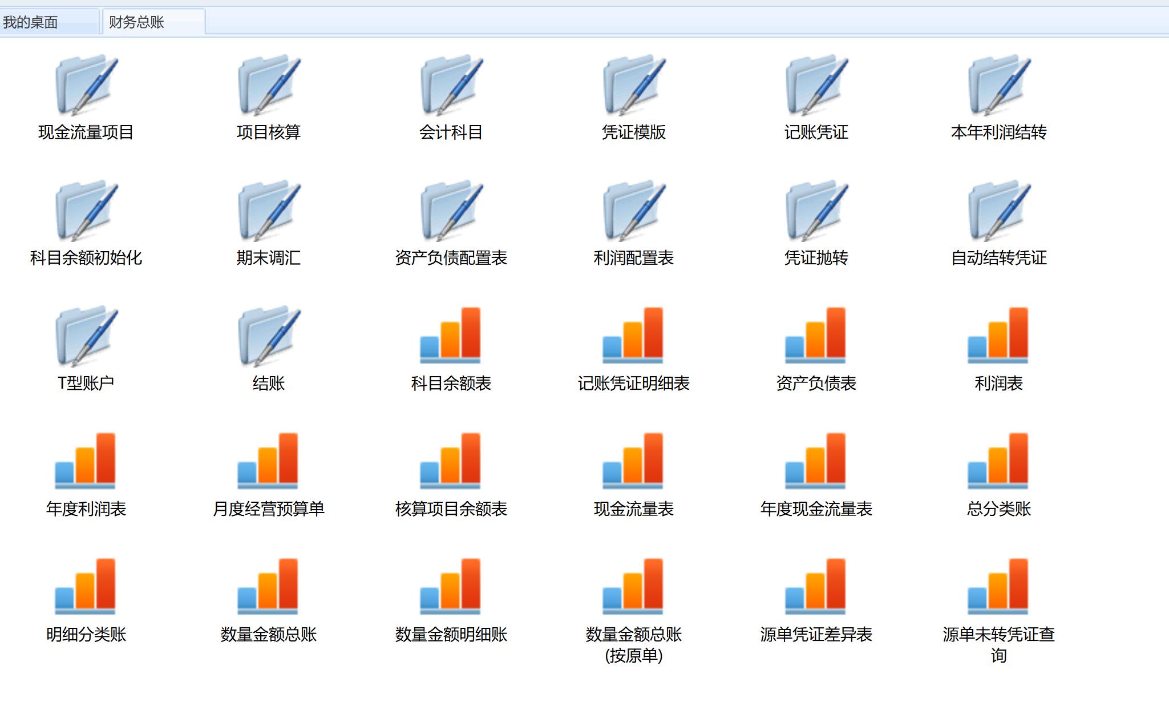Click the 源单凭证差异表 label link
The width and height of the screenshot is (1169, 706).
tap(816, 634)
